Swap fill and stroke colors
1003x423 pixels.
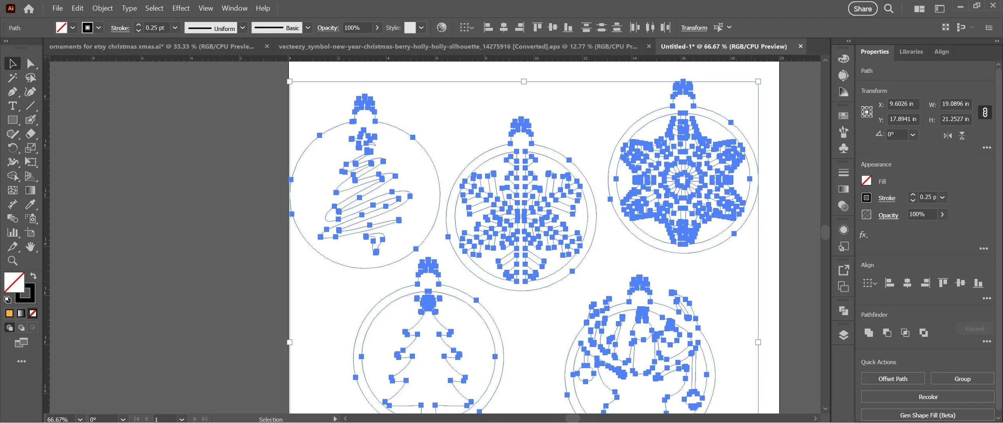33,276
